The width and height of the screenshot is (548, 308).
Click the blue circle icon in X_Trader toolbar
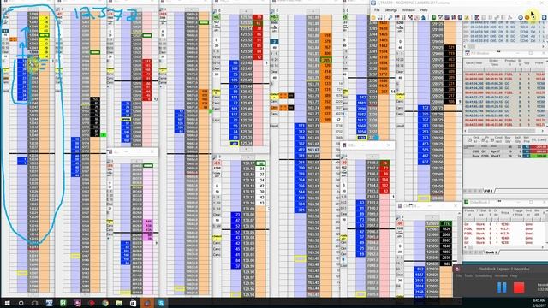521,17
